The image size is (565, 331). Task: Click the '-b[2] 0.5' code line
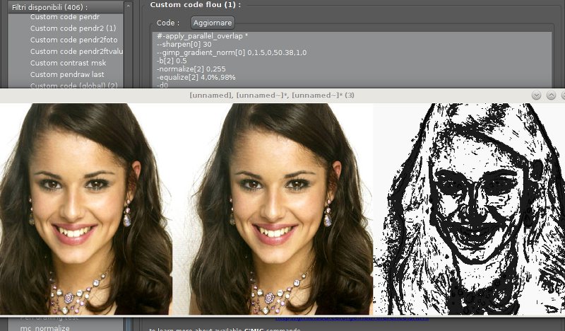tap(172, 61)
